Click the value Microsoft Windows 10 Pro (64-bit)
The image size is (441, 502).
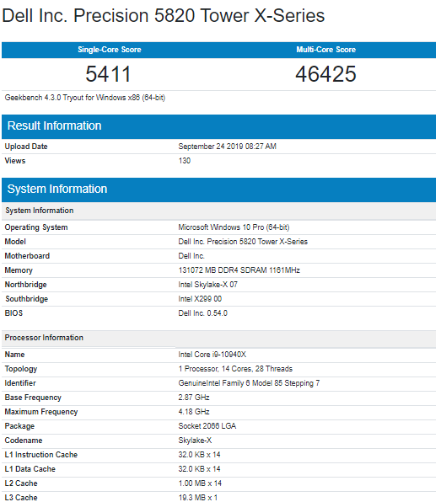[234, 227]
